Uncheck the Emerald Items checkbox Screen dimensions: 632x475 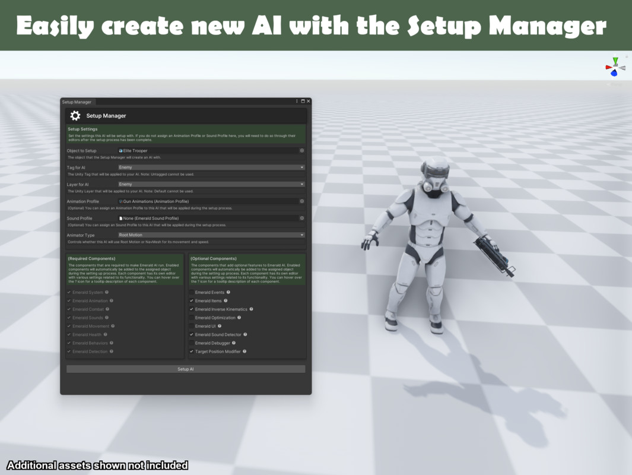pos(192,301)
